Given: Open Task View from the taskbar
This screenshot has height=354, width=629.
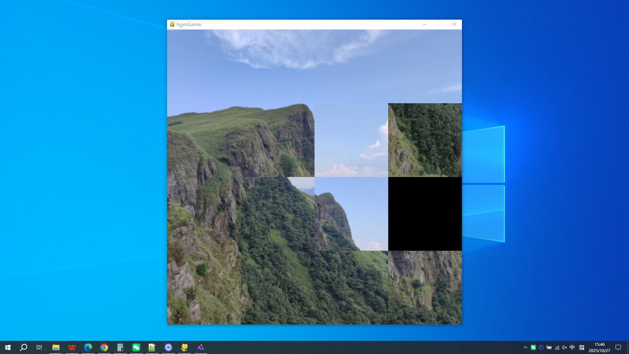Looking at the screenshot, I should [39, 347].
